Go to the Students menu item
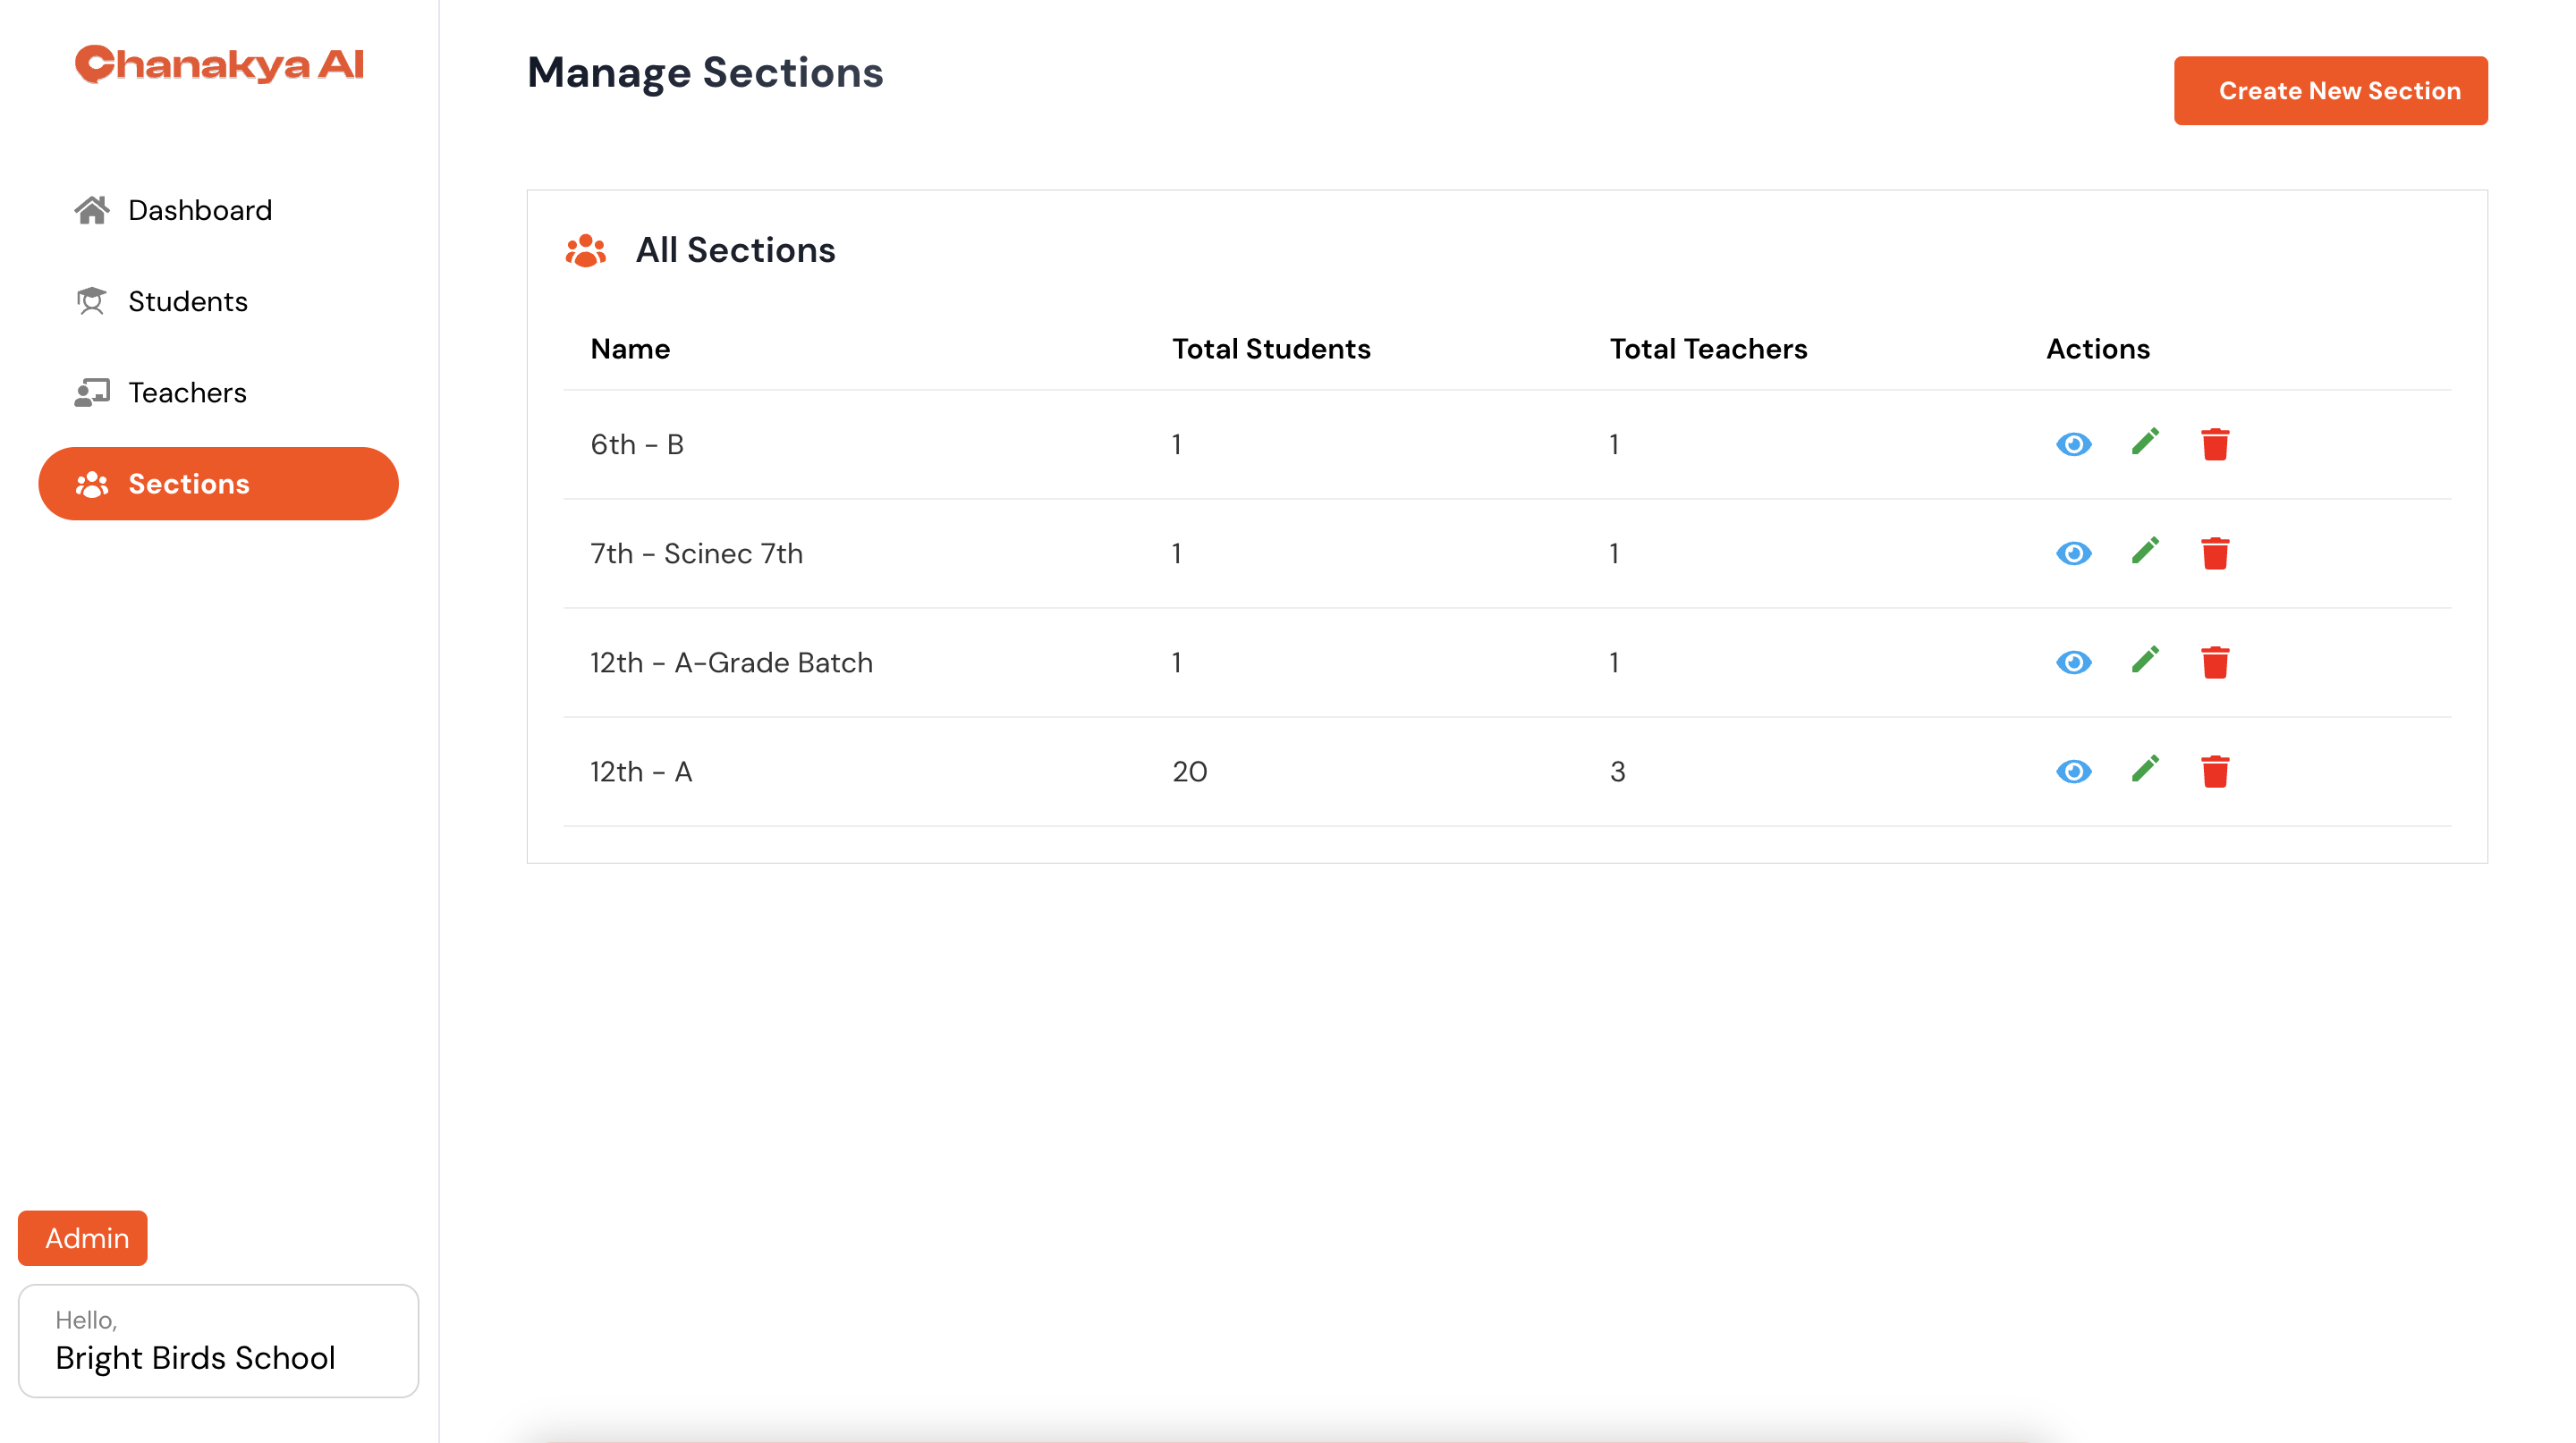 pos(218,300)
